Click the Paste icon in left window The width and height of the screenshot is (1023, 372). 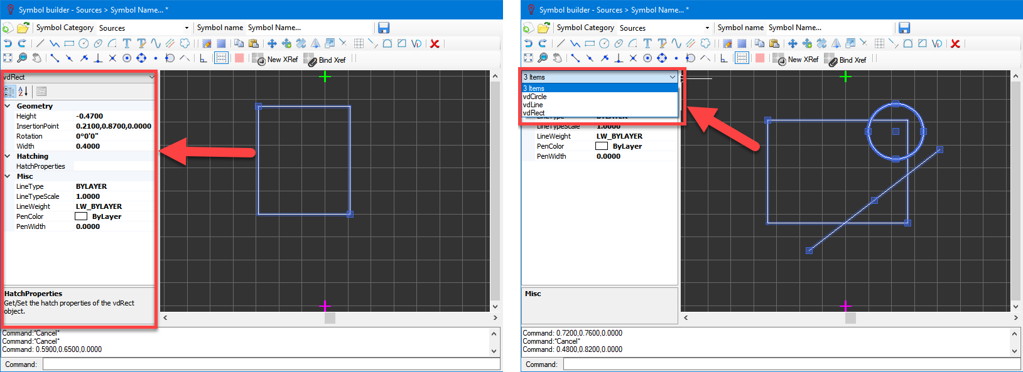pyautogui.click(x=254, y=43)
